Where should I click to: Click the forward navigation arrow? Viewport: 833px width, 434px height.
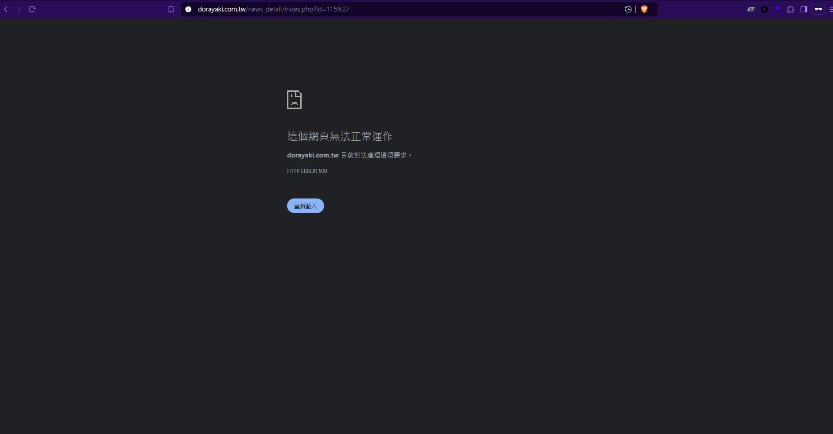pos(19,9)
